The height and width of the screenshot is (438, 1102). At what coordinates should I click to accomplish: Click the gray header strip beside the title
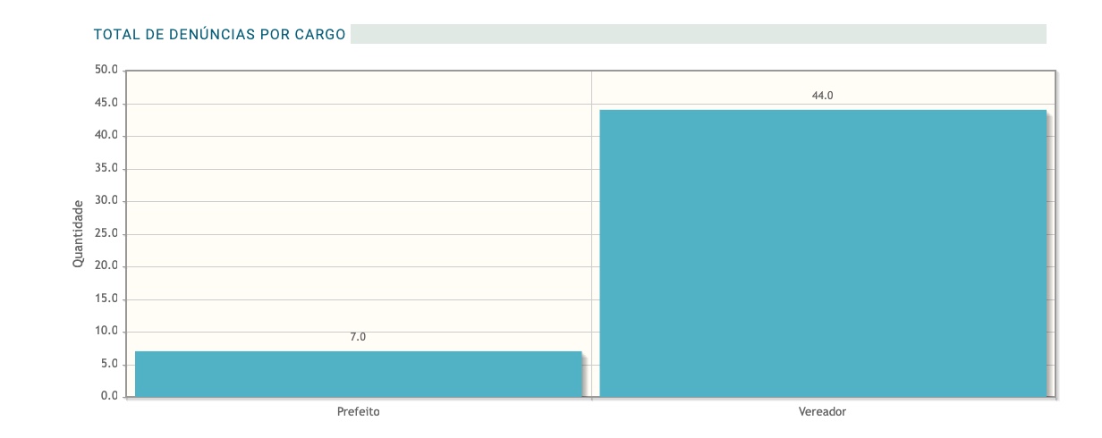[698, 34]
